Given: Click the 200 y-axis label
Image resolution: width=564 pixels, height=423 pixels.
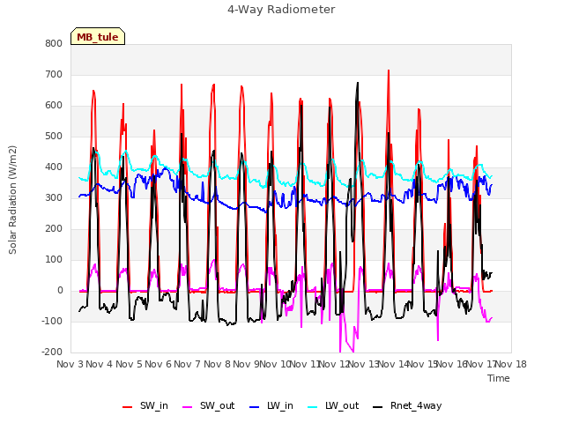Looking at the screenshot, I should click(x=54, y=229).
